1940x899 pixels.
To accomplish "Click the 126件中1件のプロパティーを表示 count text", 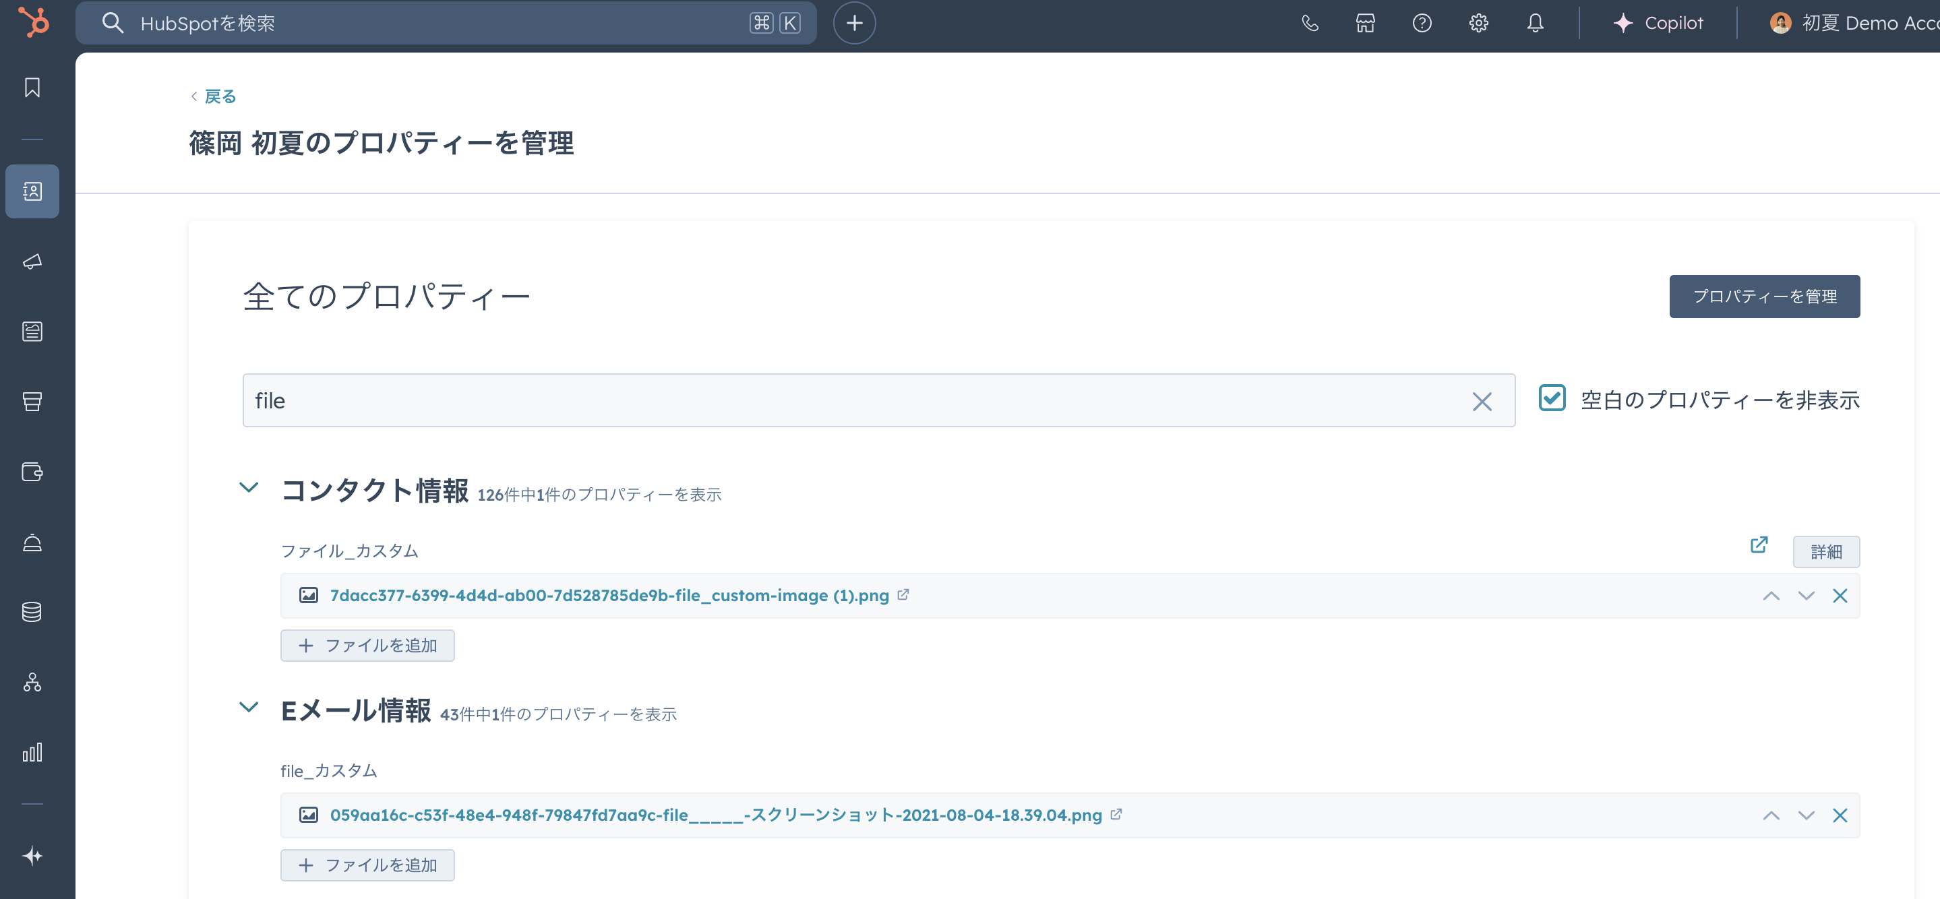I will (599, 495).
